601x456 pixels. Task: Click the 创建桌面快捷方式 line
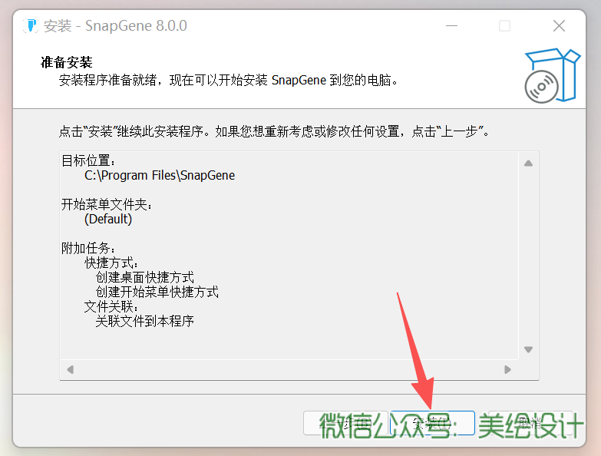pos(144,277)
